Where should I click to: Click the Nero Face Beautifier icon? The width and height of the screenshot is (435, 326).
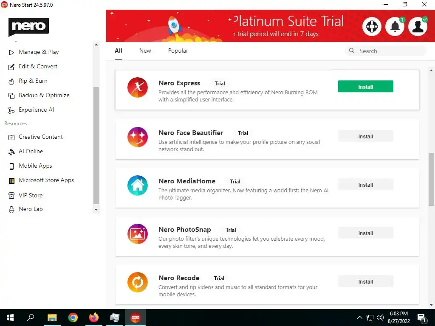pos(138,137)
